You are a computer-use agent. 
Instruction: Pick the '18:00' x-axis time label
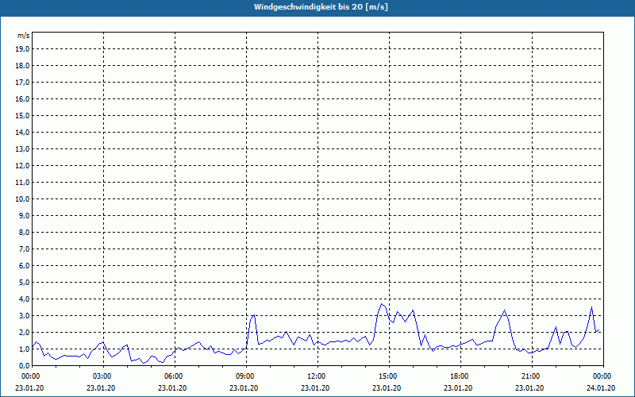tap(458, 376)
